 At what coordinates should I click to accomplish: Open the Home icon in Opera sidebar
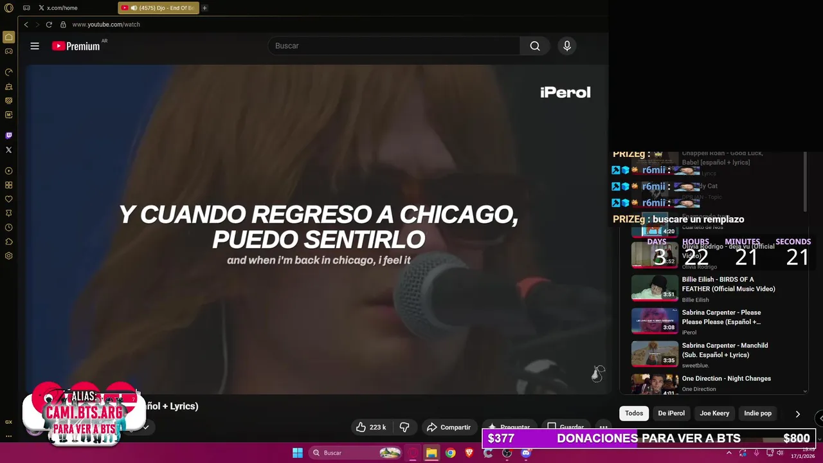(8, 37)
